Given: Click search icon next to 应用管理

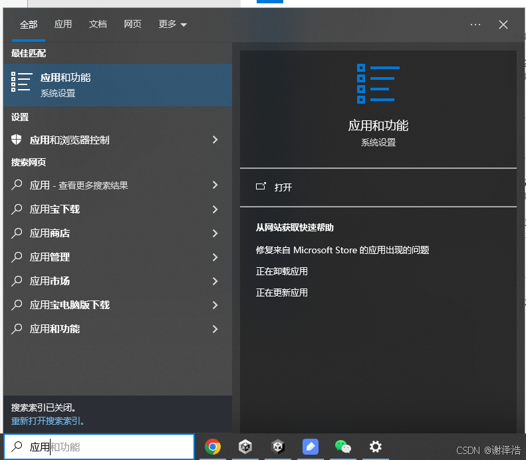Looking at the screenshot, I should (x=17, y=257).
